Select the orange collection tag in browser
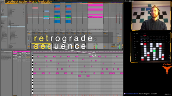This screenshot has width=172, height=96. tap(1, 6)
